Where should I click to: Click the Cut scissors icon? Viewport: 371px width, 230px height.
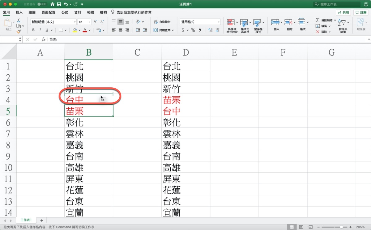pyautogui.click(x=19, y=20)
